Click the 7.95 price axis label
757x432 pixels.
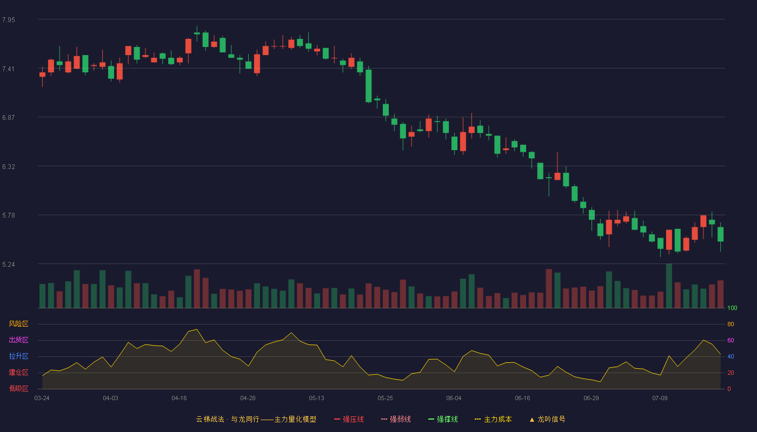9,20
